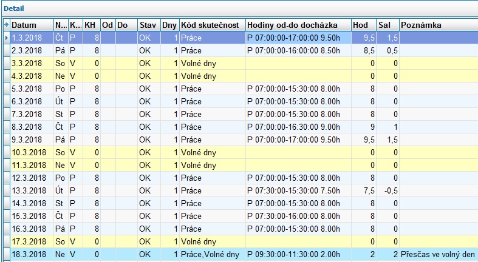Select the Volné dny cell for 3.3.2018
Image resolution: width=478 pixels, height=262 pixels.
point(213,63)
